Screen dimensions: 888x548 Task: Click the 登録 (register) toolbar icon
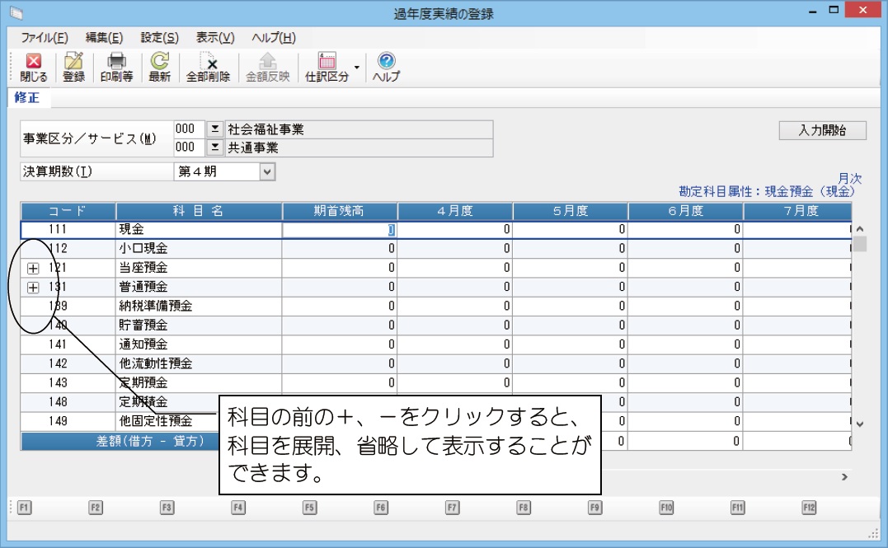(x=73, y=67)
